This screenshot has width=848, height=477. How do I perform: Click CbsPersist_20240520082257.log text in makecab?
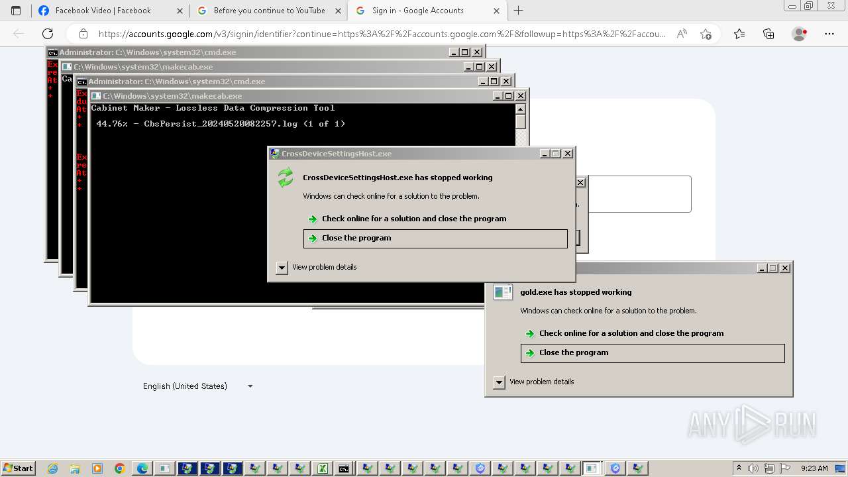tap(221, 124)
